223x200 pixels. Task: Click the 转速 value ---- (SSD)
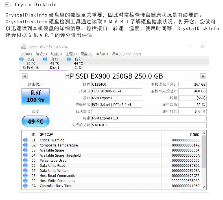tap(193, 98)
